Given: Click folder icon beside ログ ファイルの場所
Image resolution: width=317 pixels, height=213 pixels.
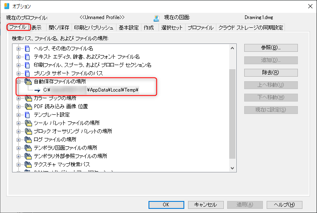Looking at the screenshot, I should tap(28, 140).
